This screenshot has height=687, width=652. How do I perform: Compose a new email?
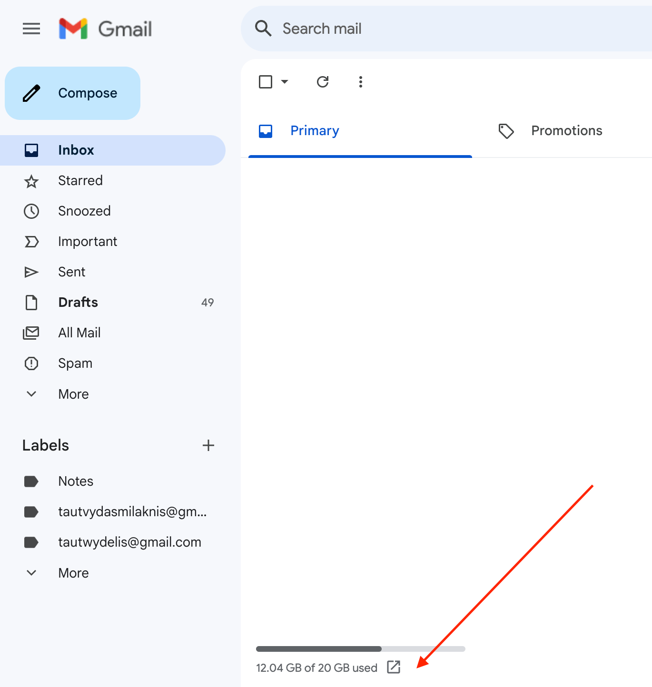coord(73,93)
